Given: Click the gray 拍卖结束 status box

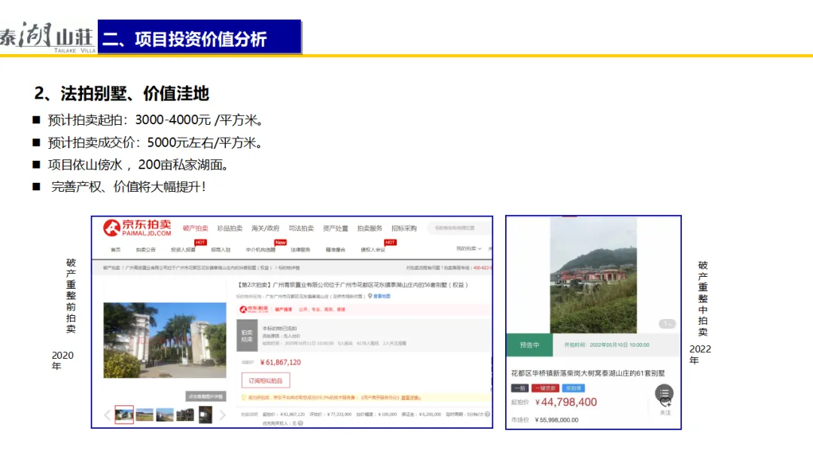Looking at the screenshot, I should click(x=247, y=336).
